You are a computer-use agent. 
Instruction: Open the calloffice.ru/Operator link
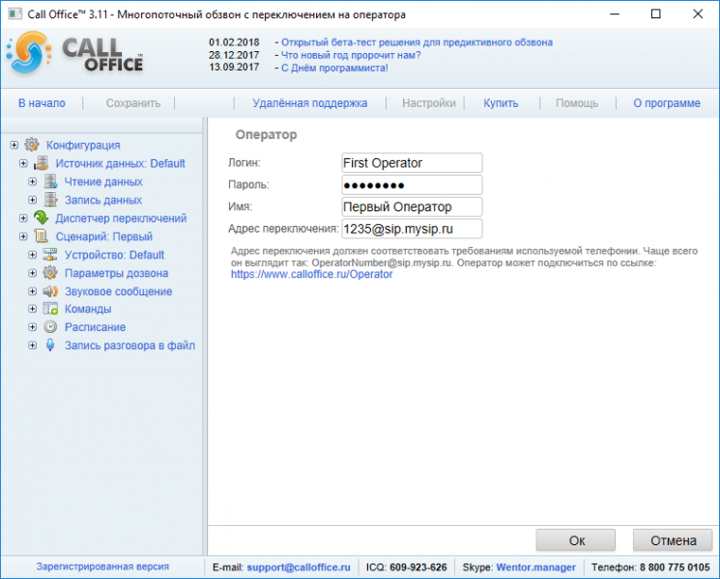tap(312, 274)
